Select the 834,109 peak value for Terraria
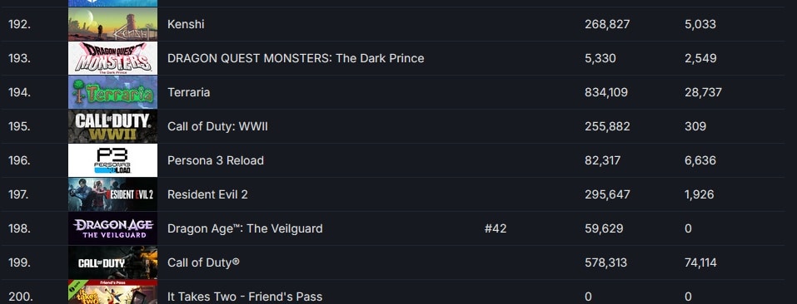Viewport: 797px width, 304px height. 606,92
